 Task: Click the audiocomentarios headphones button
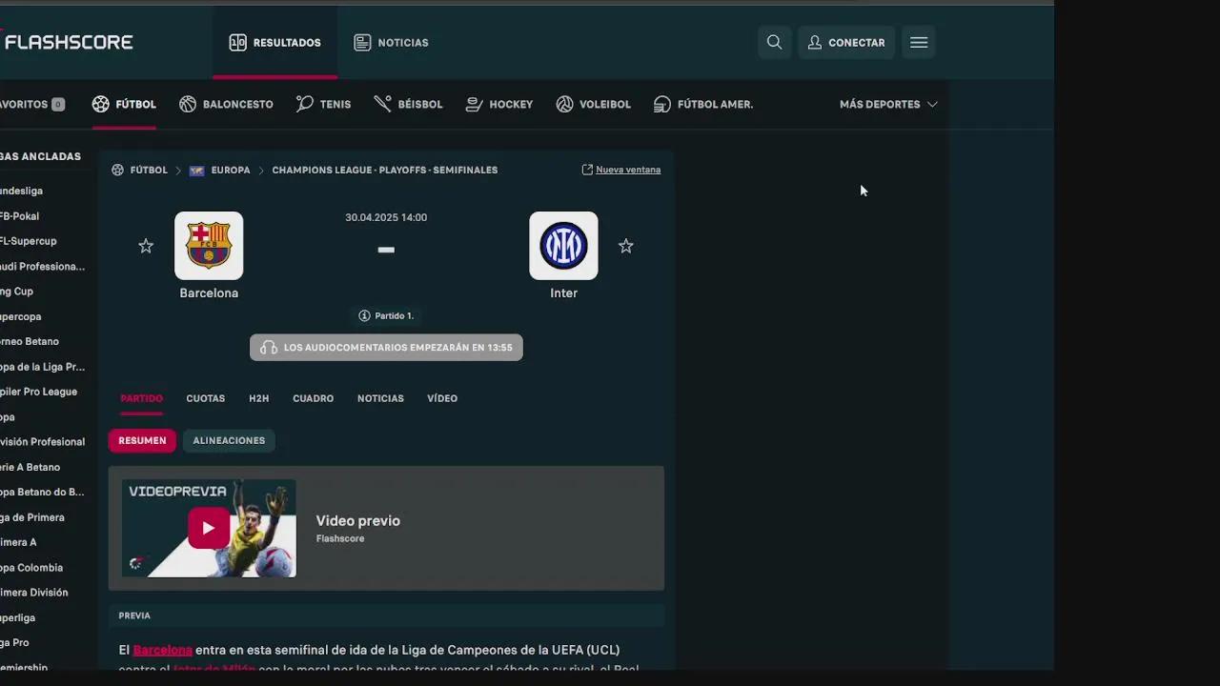click(x=386, y=348)
